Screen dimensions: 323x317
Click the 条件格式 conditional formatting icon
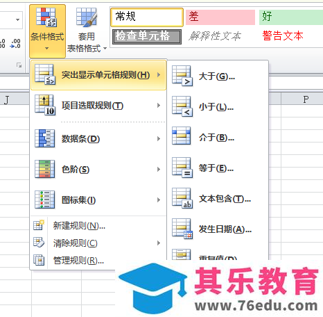point(46,17)
